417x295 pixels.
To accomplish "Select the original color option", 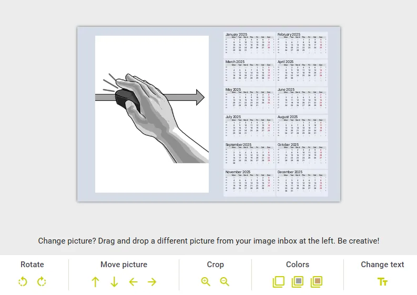I will pyautogui.click(x=279, y=282).
